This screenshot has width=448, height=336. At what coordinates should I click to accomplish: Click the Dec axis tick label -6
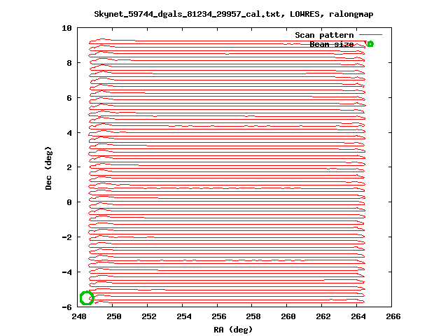[x=66, y=307]
